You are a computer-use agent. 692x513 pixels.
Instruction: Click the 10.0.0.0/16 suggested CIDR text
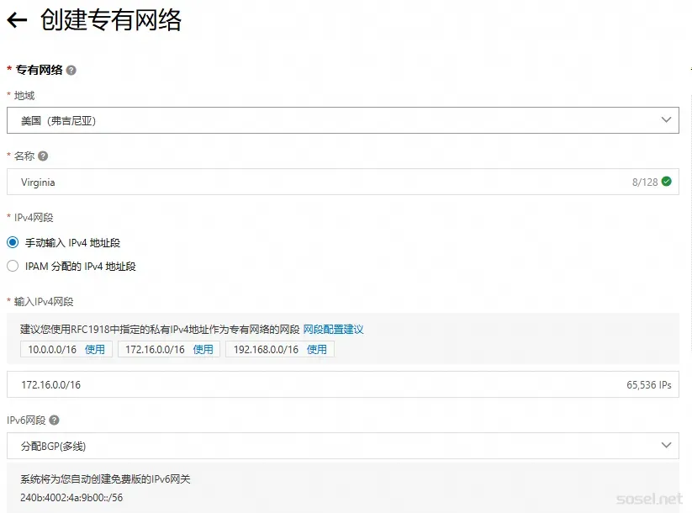click(x=52, y=350)
